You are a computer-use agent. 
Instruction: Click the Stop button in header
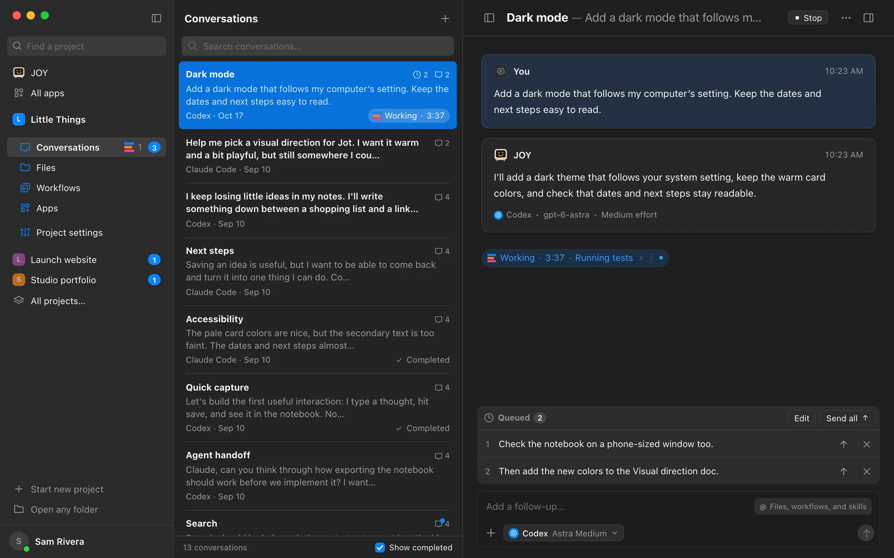pyautogui.click(x=808, y=18)
